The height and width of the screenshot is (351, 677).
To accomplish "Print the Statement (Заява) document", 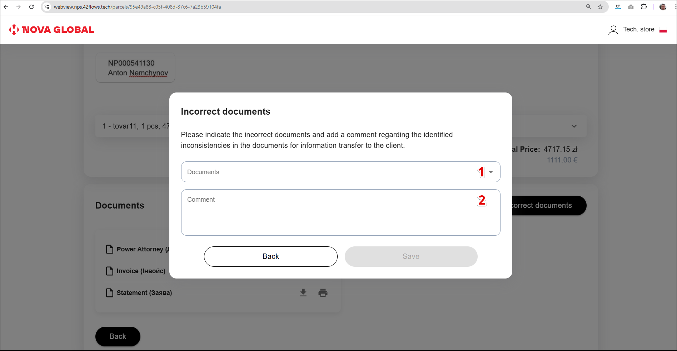I will [x=323, y=293].
